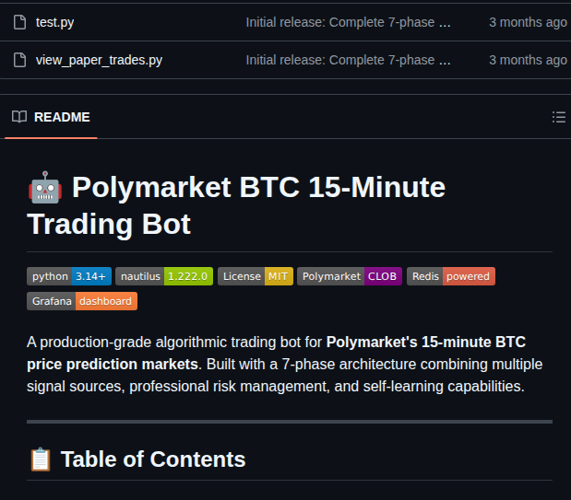Open the test.py file
Viewport: 571px width, 500px height.
[x=54, y=22]
